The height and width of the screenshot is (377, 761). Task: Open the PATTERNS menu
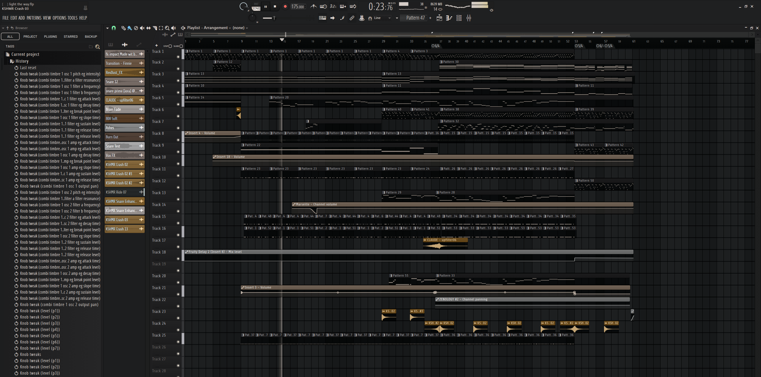click(34, 18)
